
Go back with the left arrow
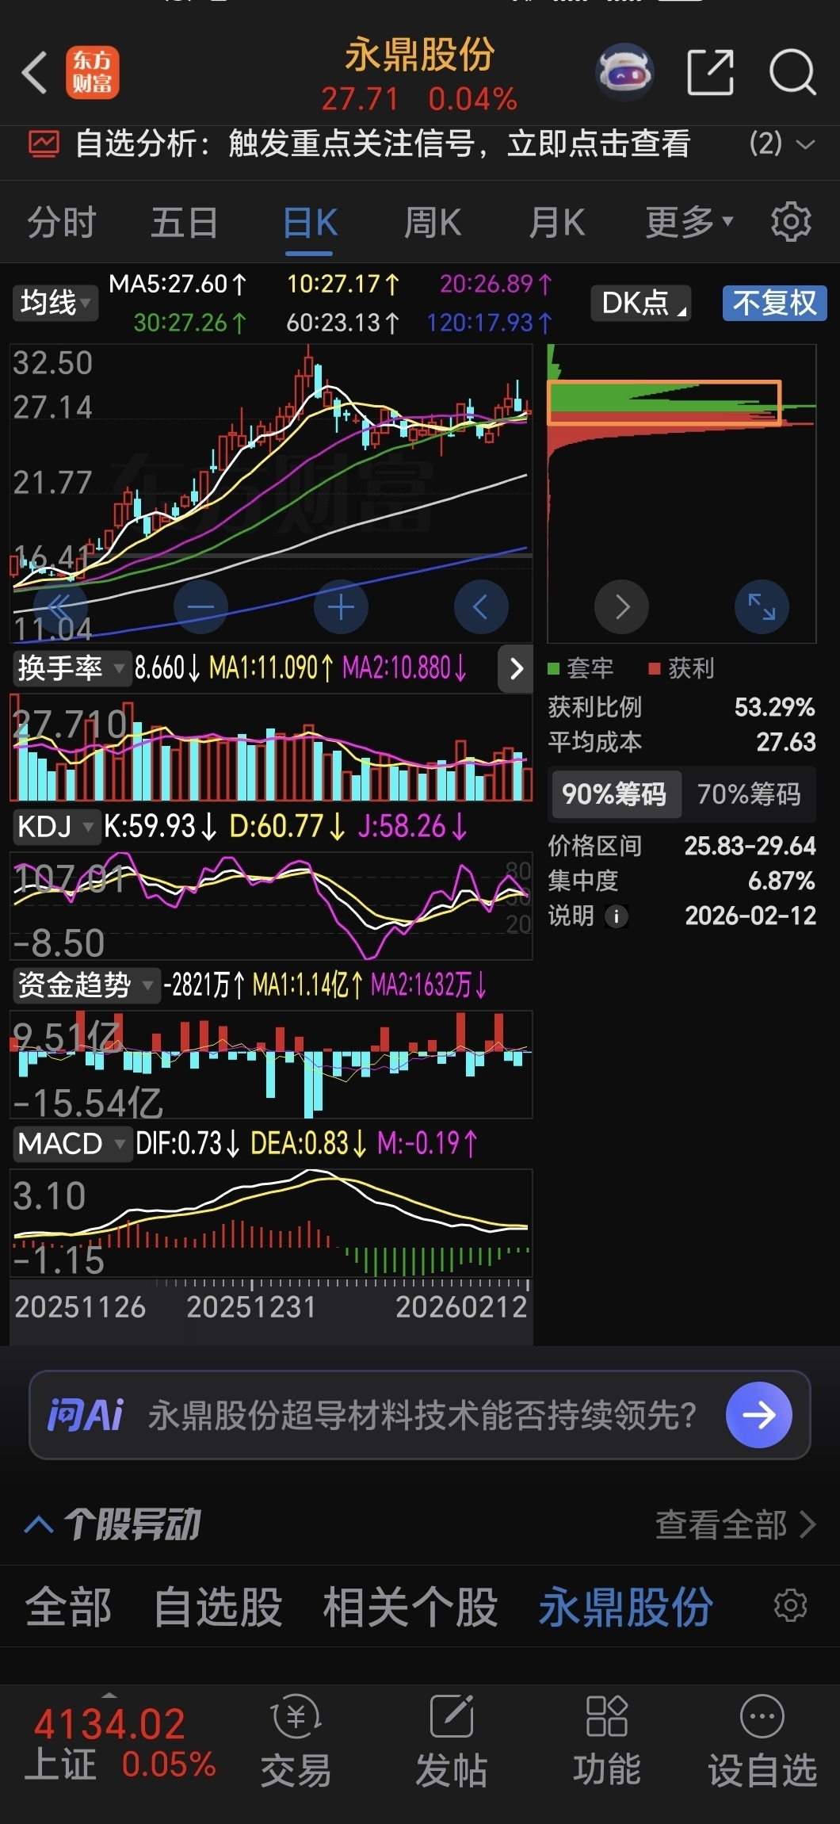coord(35,73)
